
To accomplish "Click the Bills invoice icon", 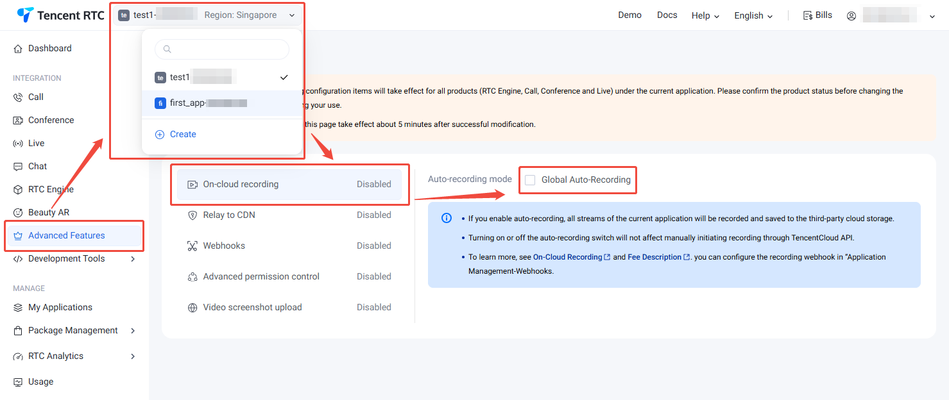I will click(x=808, y=15).
